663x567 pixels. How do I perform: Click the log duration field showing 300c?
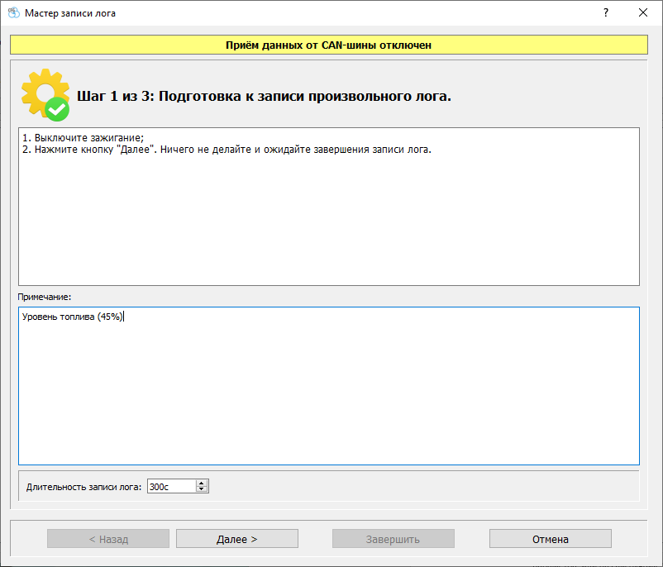click(x=170, y=487)
